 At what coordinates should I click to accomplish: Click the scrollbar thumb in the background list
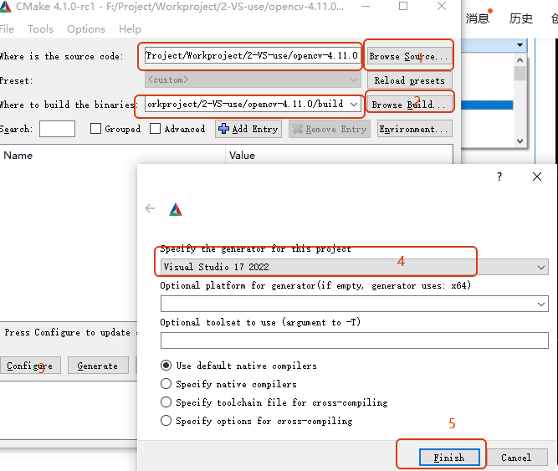coord(520,74)
